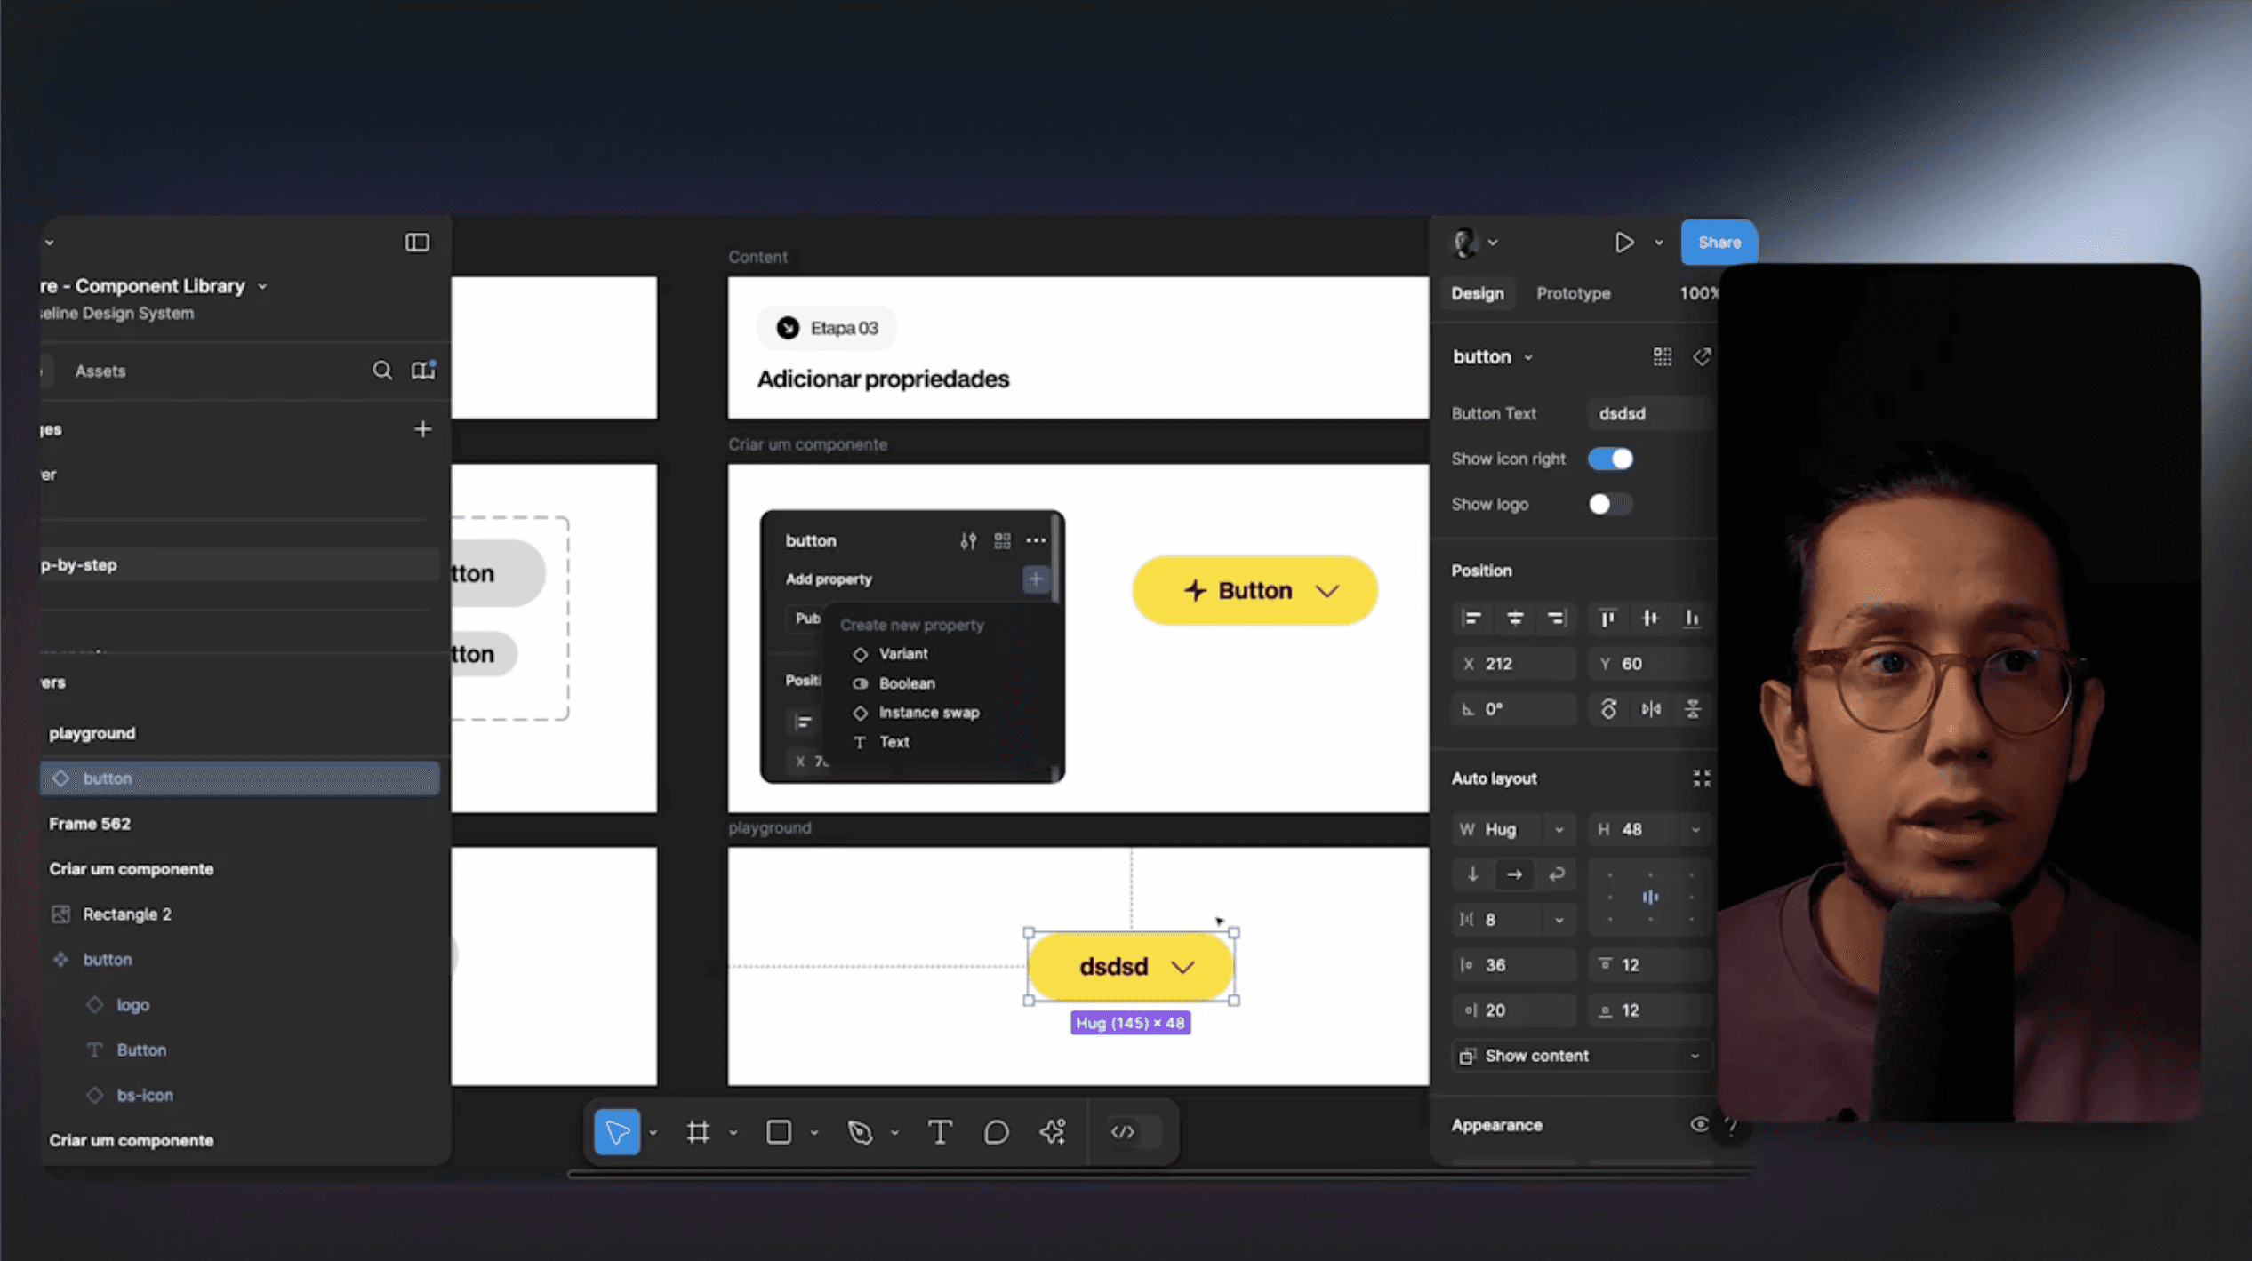The image size is (2252, 1261).
Task: Search assets with magnifier icon
Action: click(381, 371)
